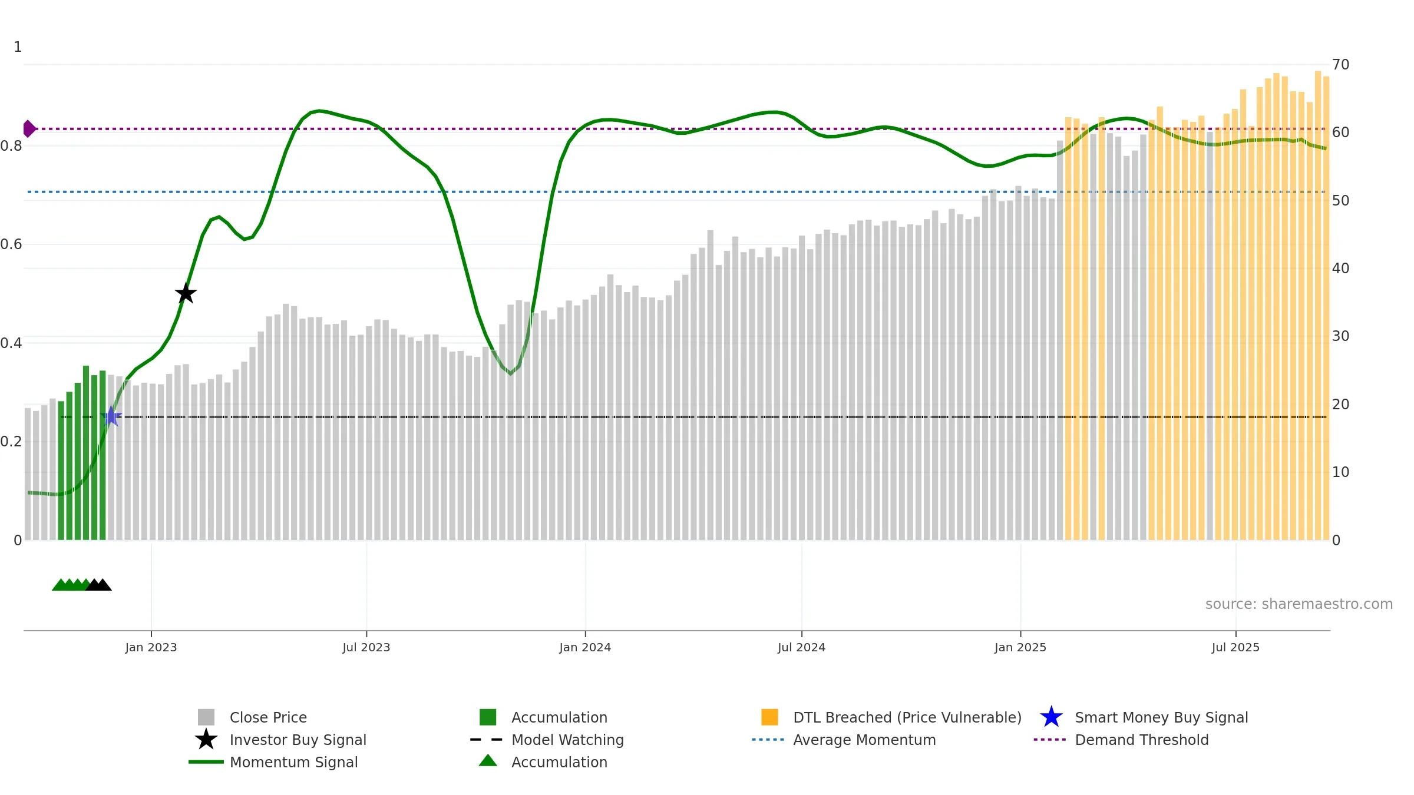1414x795 pixels.
Task: Click the black triangle markers below the chart
Action: point(98,585)
